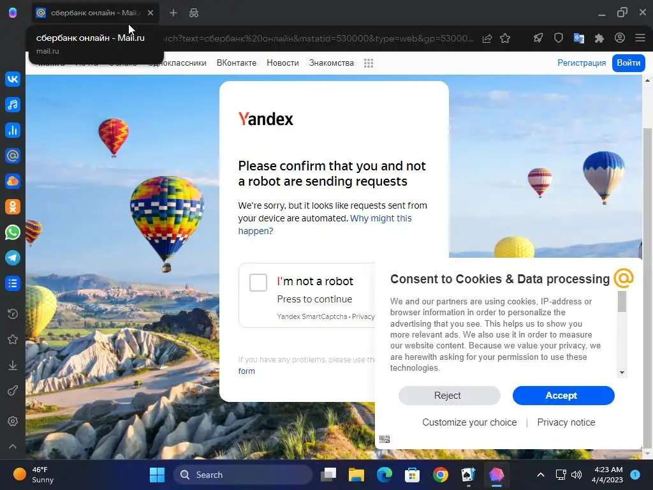
Task: Open the Windows Start menu
Action: click(157, 475)
